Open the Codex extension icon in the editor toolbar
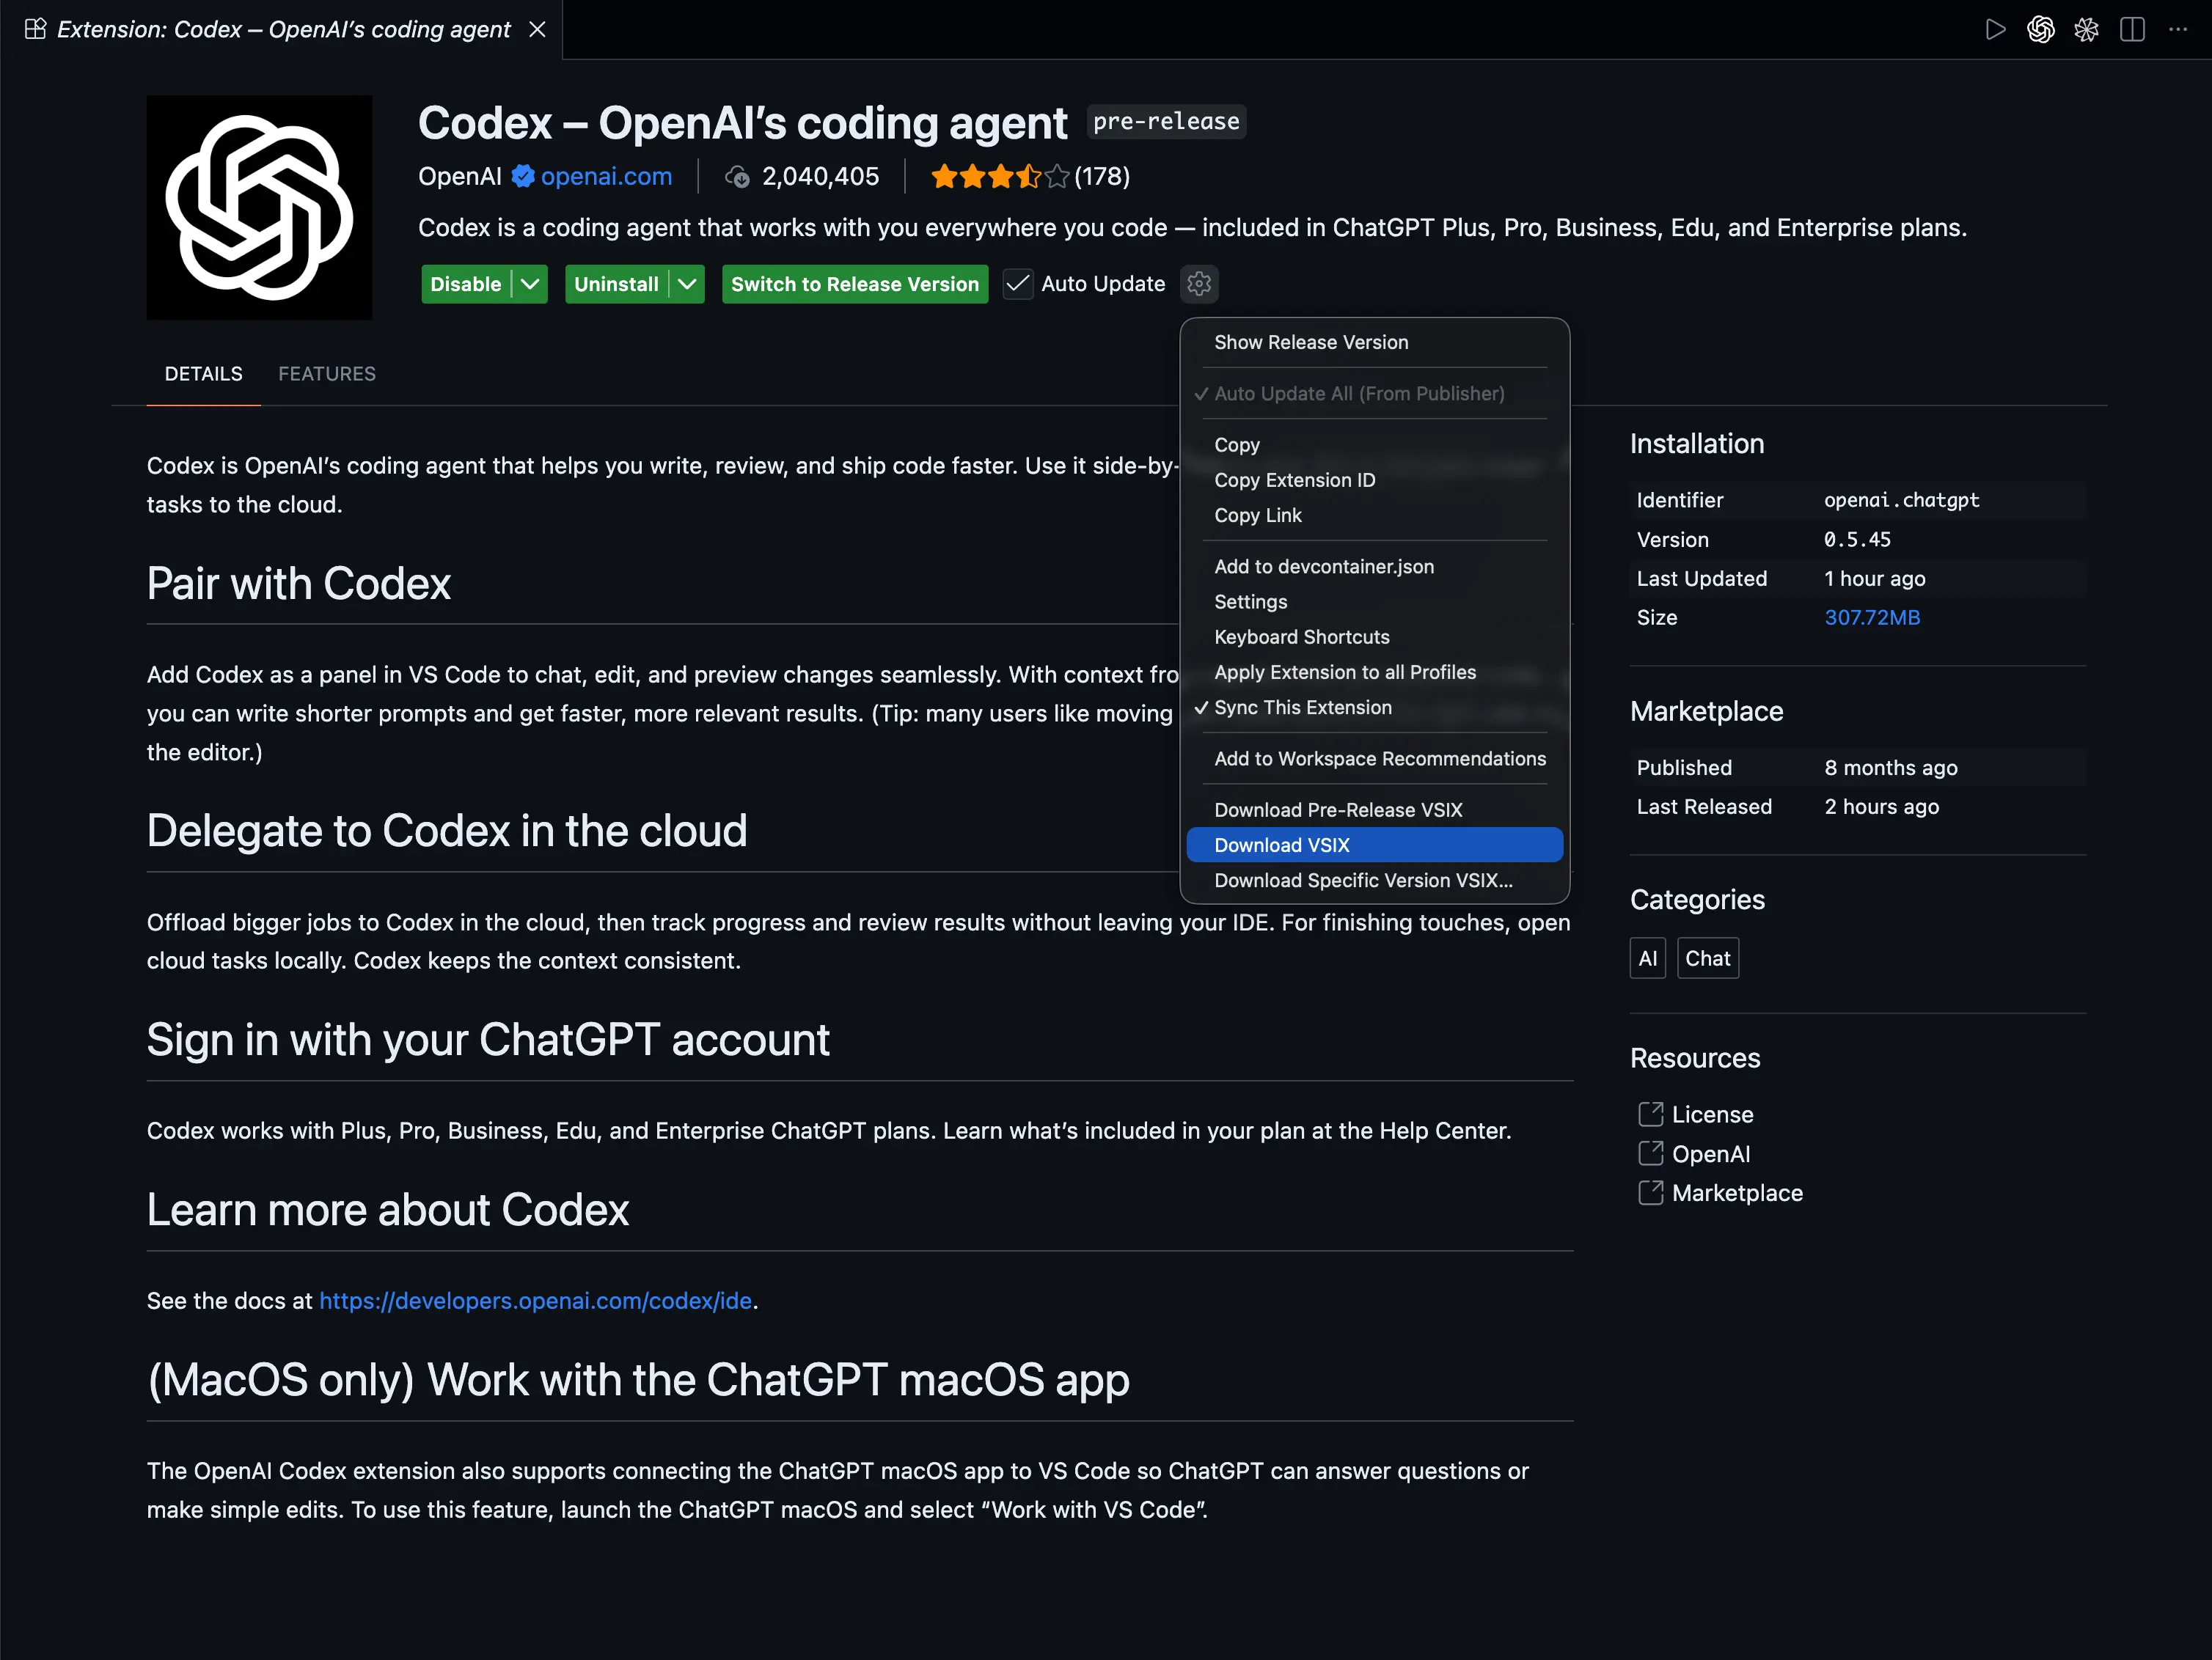Image resolution: width=2212 pixels, height=1660 pixels. pos(2041,30)
